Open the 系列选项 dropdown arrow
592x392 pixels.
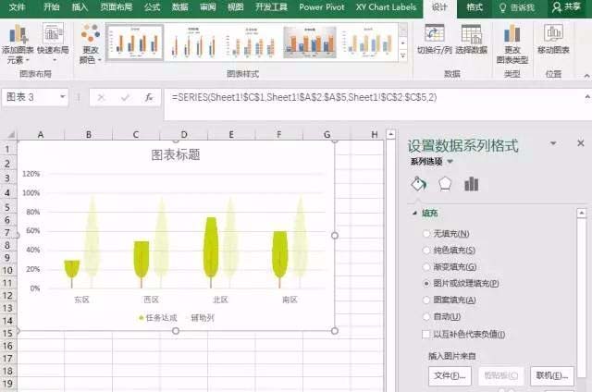coord(450,162)
